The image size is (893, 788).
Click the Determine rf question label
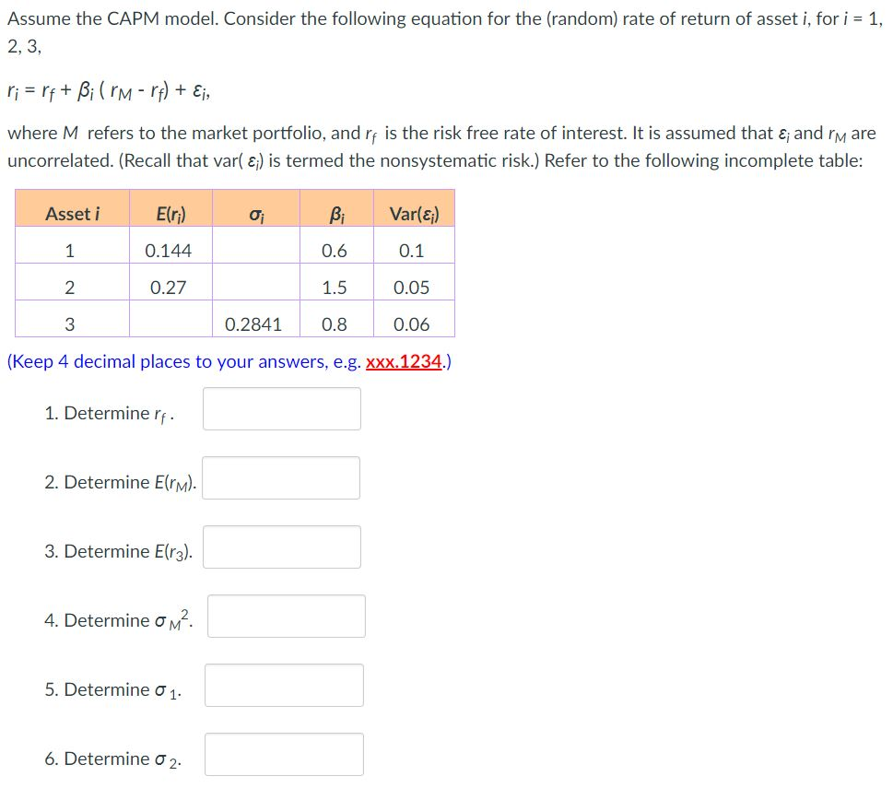click(106, 411)
